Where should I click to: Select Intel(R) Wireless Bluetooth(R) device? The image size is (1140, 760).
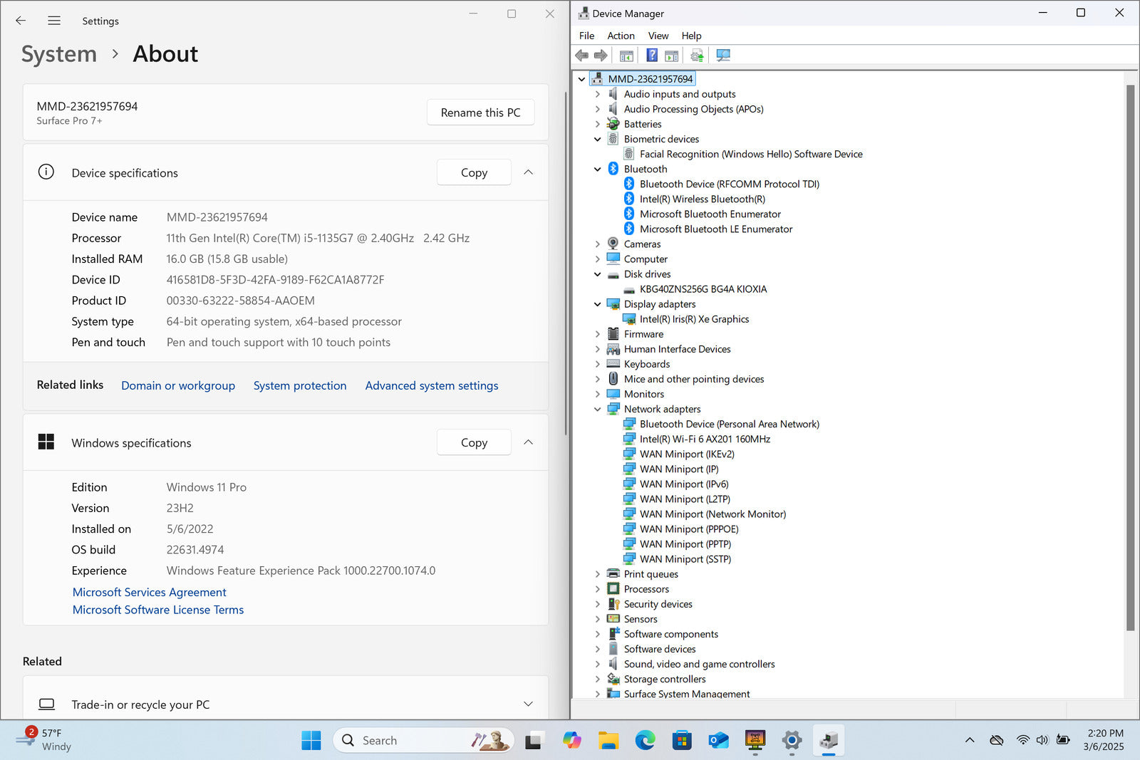[703, 199]
